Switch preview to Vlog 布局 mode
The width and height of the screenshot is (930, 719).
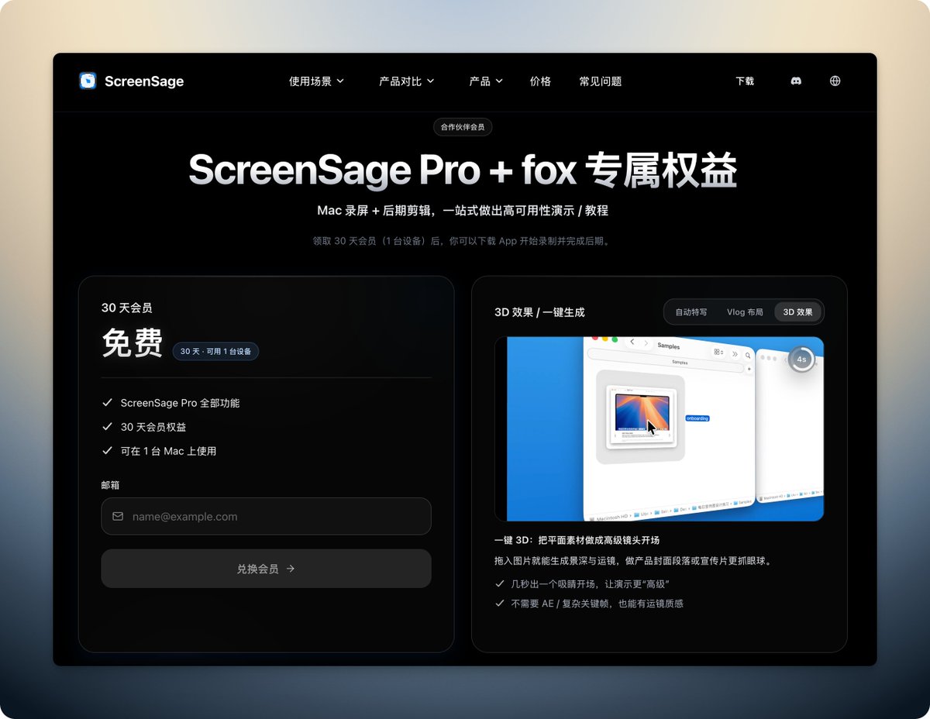click(x=744, y=312)
